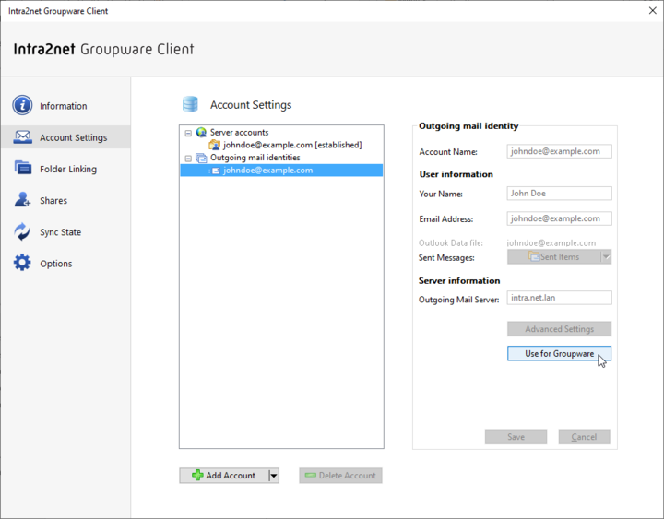Screen dimensions: 664x519
Task: Click the Outgoing Mail Server field
Action: click(559, 298)
